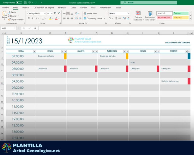Click the blue marker in Viernes 07:00
194x155 pixels.
tap(189, 56)
